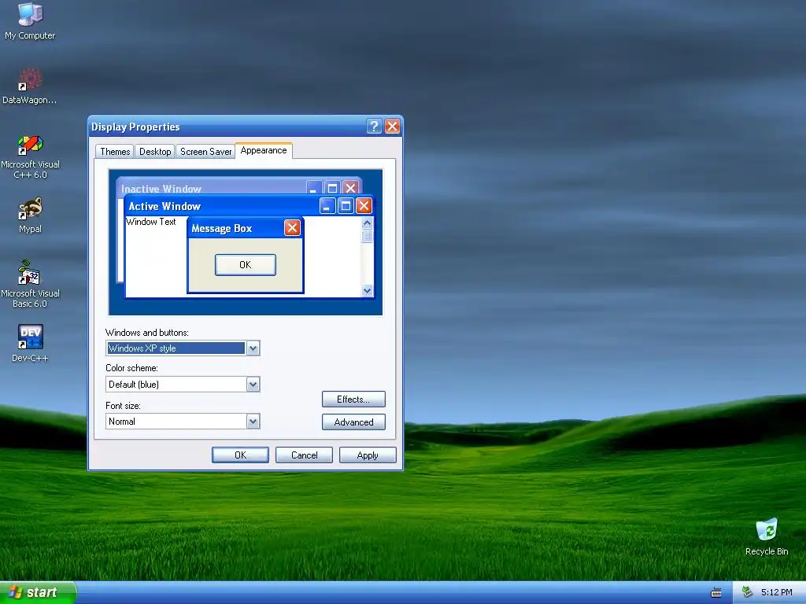Select the Dev-C++ desktop icon
Viewport: 806px width, 604px height.
(x=30, y=343)
